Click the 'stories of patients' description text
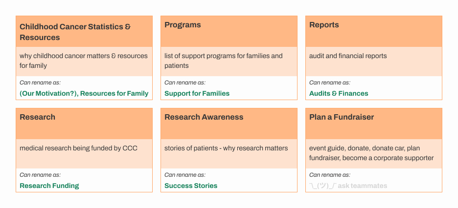 coord(226,148)
